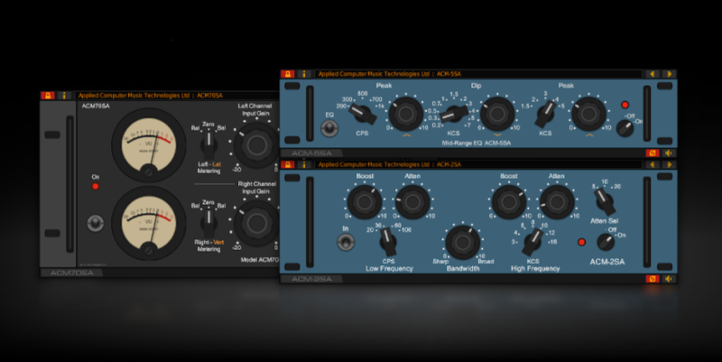This screenshot has height=362, width=722.
Task: Open the info icon on ACM-2SA
Action: 304,164
